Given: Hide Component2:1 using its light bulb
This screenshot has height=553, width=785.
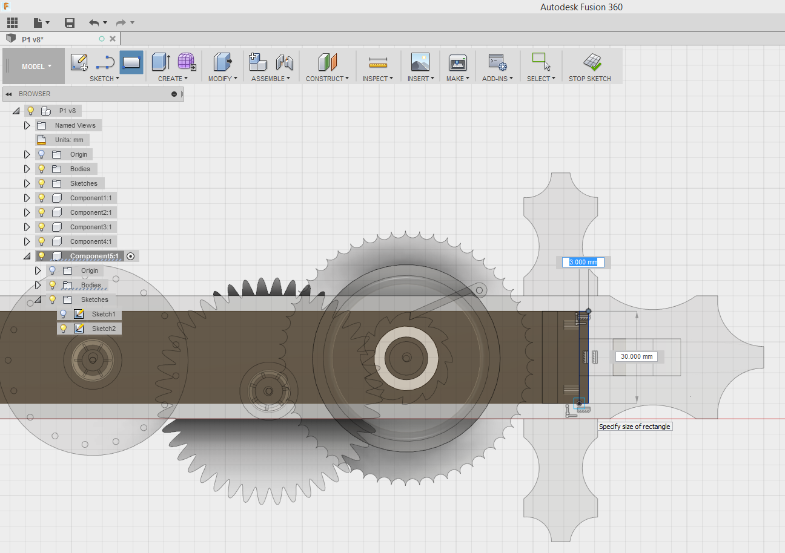Looking at the screenshot, I should point(42,212).
